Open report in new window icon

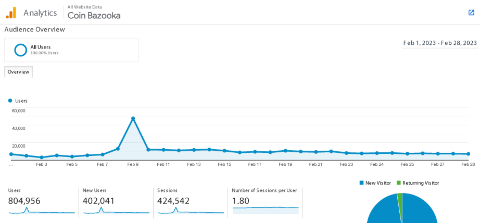(471, 12)
